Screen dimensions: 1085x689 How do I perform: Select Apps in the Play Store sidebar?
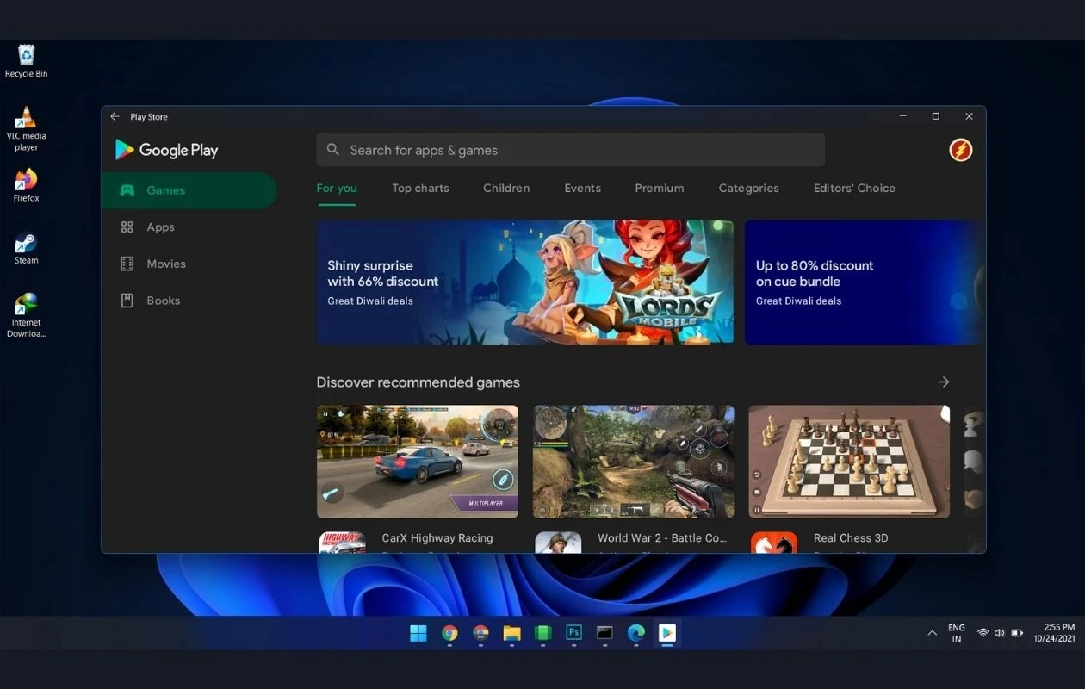[189, 227]
